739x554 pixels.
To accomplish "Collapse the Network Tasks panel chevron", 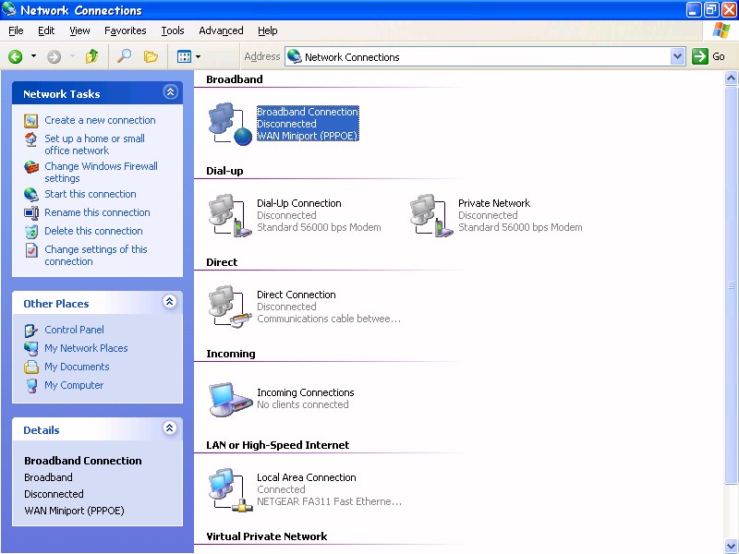I will (x=170, y=91).
